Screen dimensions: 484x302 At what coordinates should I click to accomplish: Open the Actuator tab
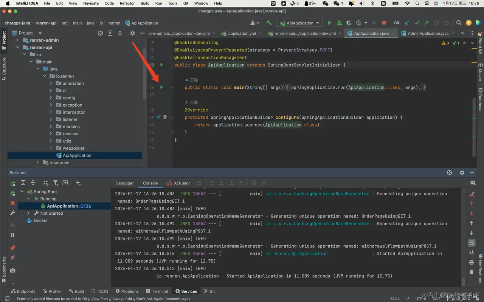179,183
